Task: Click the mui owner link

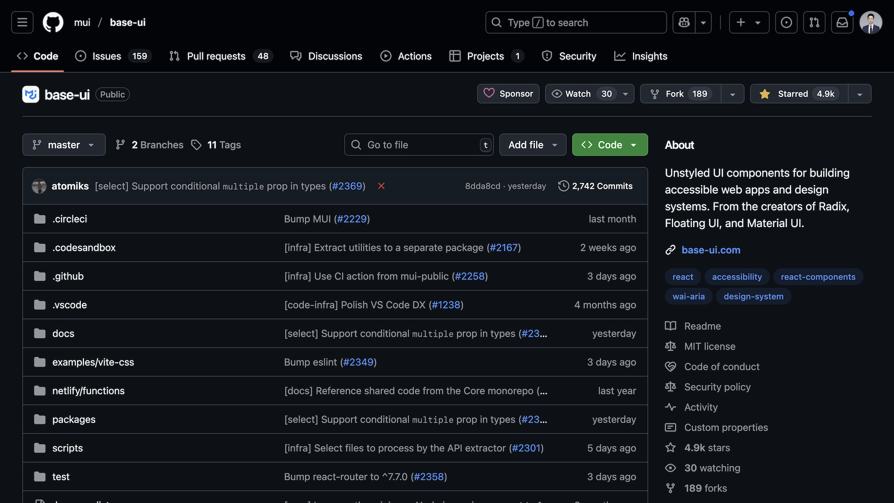Action: 82,22
